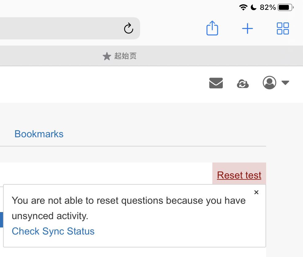Click the star icon beside 起始页

tap(107, 56)
